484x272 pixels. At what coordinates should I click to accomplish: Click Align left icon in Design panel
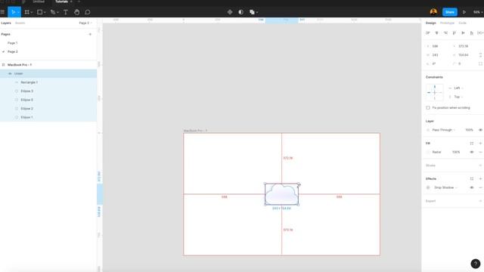coord(428,32)
